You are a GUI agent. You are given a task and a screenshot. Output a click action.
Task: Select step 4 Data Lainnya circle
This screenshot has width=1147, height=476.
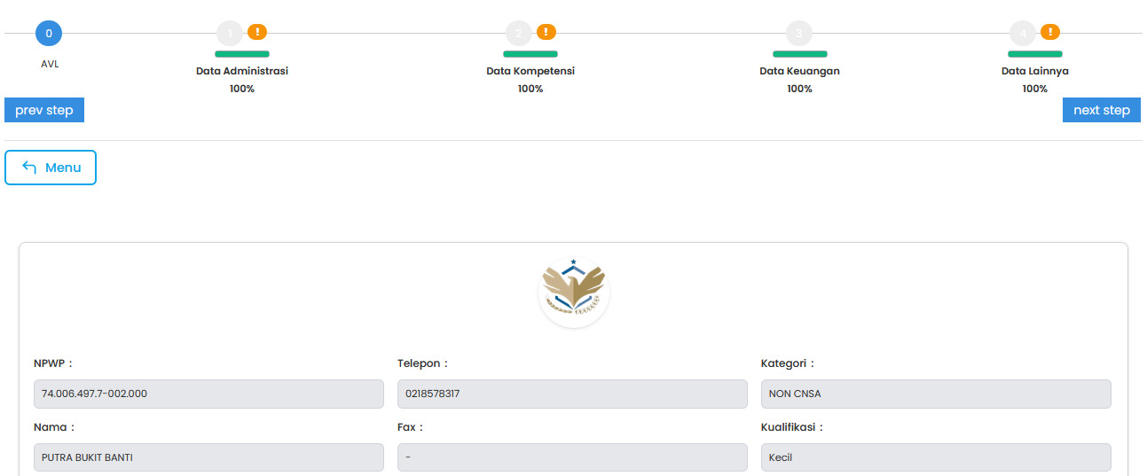(x=1022, y=34)
